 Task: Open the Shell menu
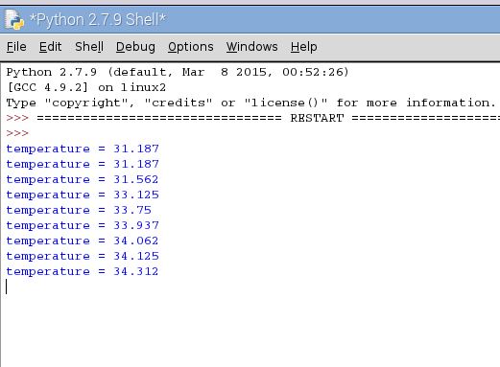point(89,47)
